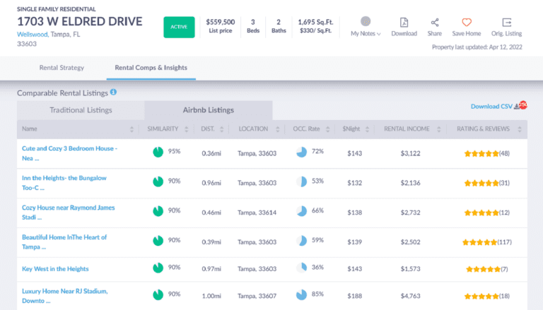Click the My Notes circle icon
543x310 pixels.
[x=366, y=22]
